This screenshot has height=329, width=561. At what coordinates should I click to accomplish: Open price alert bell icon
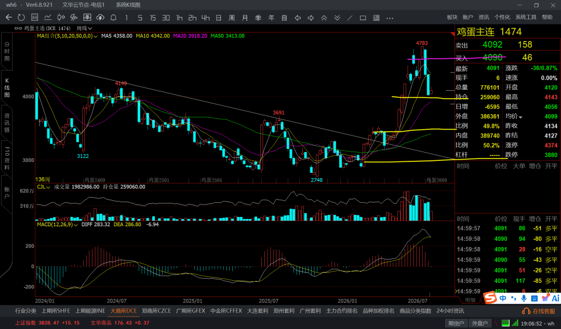(x=113, y=18)
